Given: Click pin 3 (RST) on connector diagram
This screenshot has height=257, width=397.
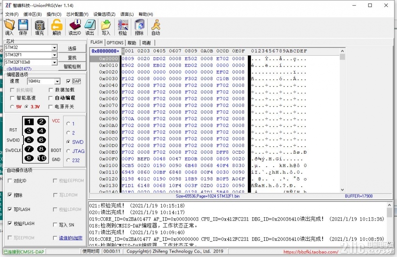Looking at the screenshot, I should (29, 131).
